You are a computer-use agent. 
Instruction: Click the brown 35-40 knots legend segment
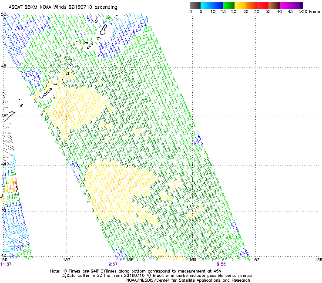tap(274, 5)
